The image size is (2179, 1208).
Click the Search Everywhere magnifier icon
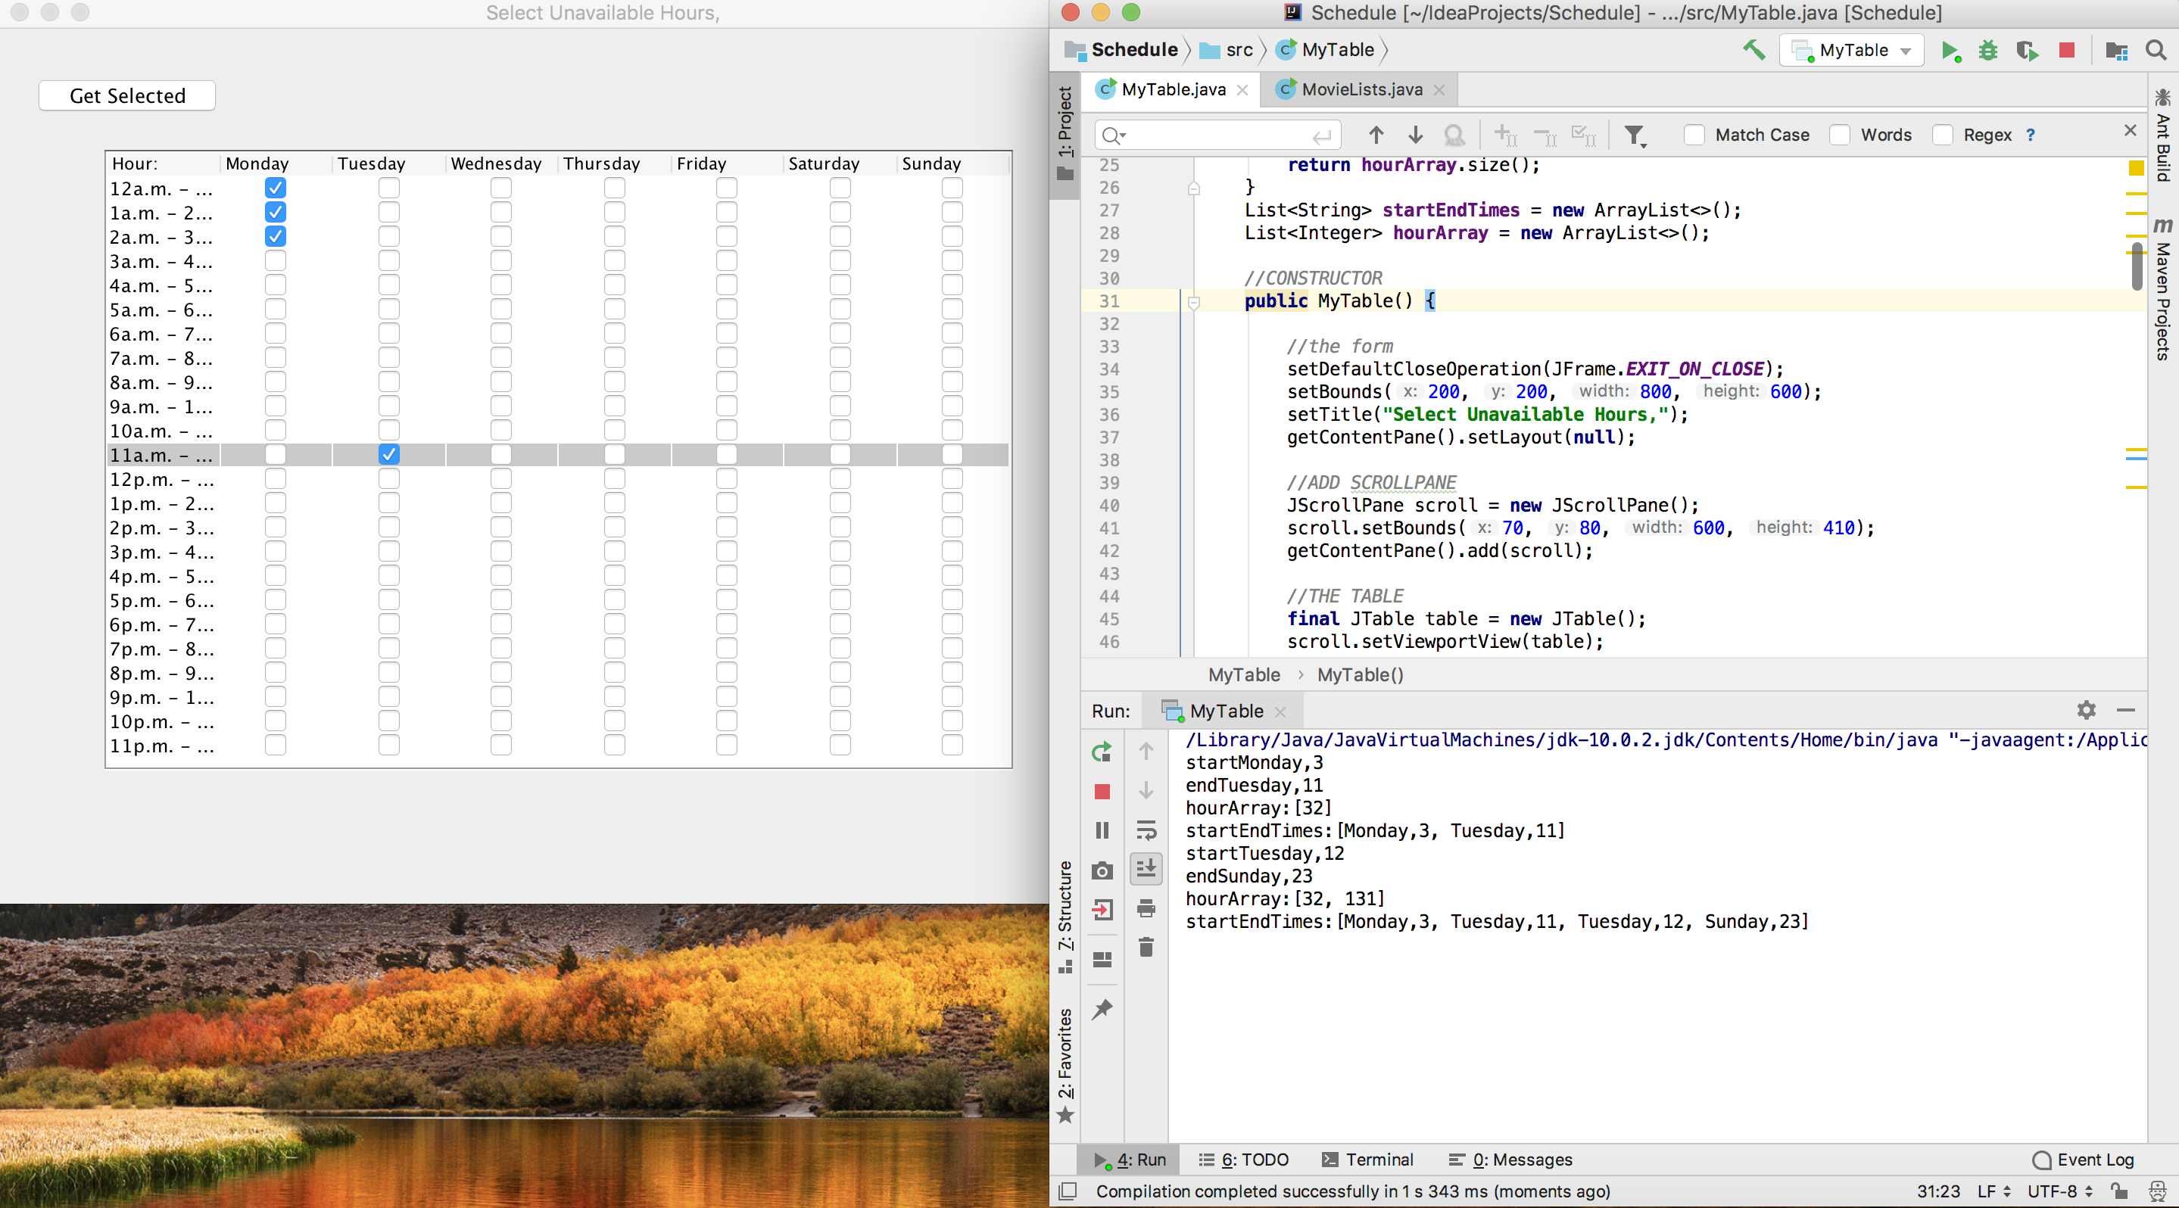pyautogui.click(x=2156, y=51)
